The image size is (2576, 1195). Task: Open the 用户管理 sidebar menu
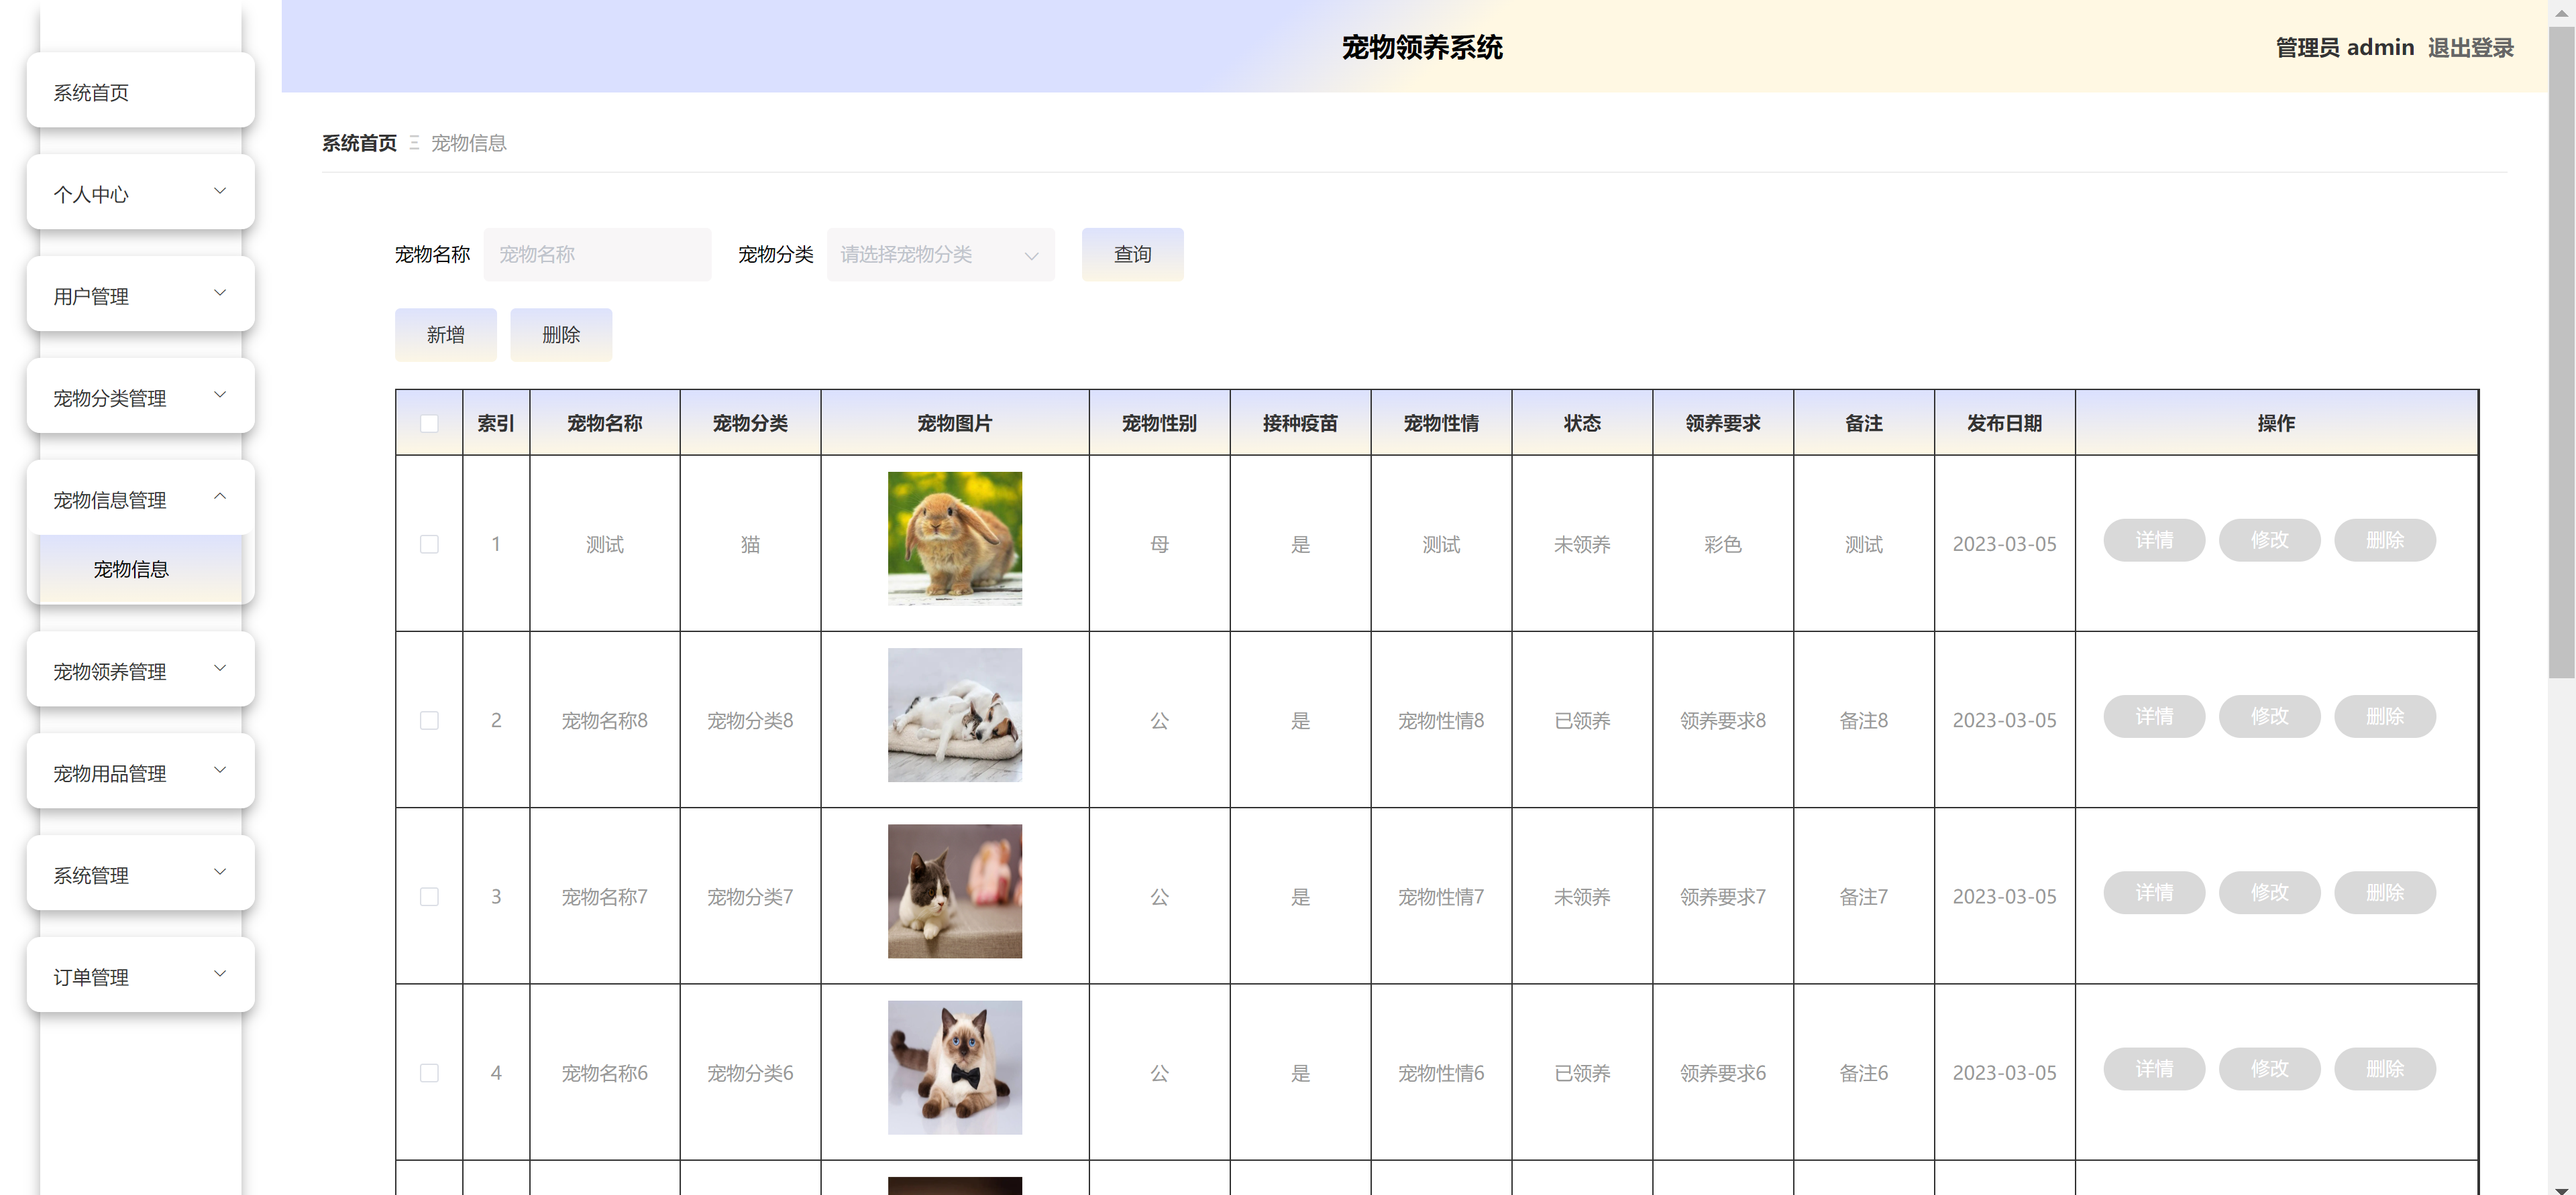click(x=140, y=295)
